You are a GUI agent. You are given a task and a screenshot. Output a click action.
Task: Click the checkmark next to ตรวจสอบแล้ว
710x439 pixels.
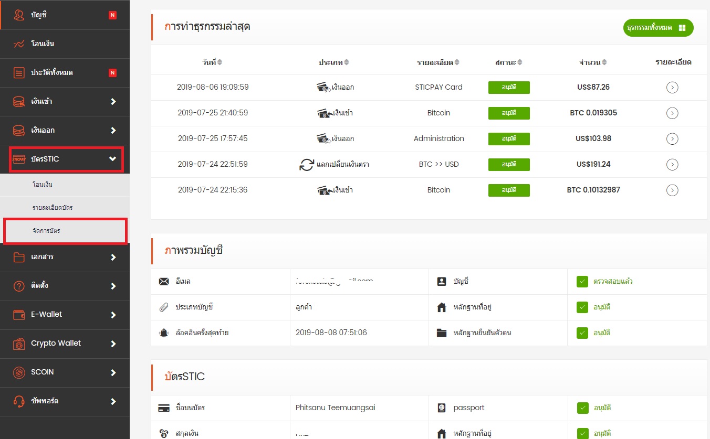tap(582, 282)
